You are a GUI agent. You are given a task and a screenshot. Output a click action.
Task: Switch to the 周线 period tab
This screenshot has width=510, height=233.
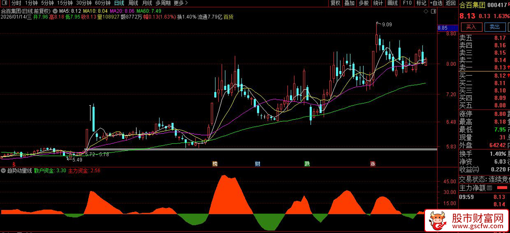pos(133,3)
